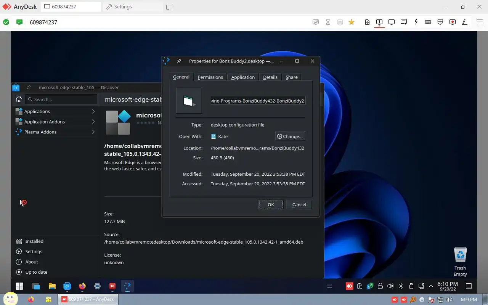Viewport: 488px width, 305px height.
Task: Click the remote clock showing 6:10 PM
Action: (x=448, y=286)
